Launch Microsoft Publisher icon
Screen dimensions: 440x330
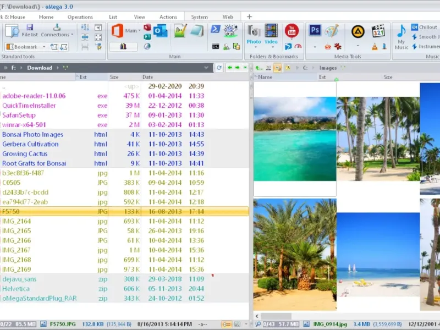click(x=147, y=36)
